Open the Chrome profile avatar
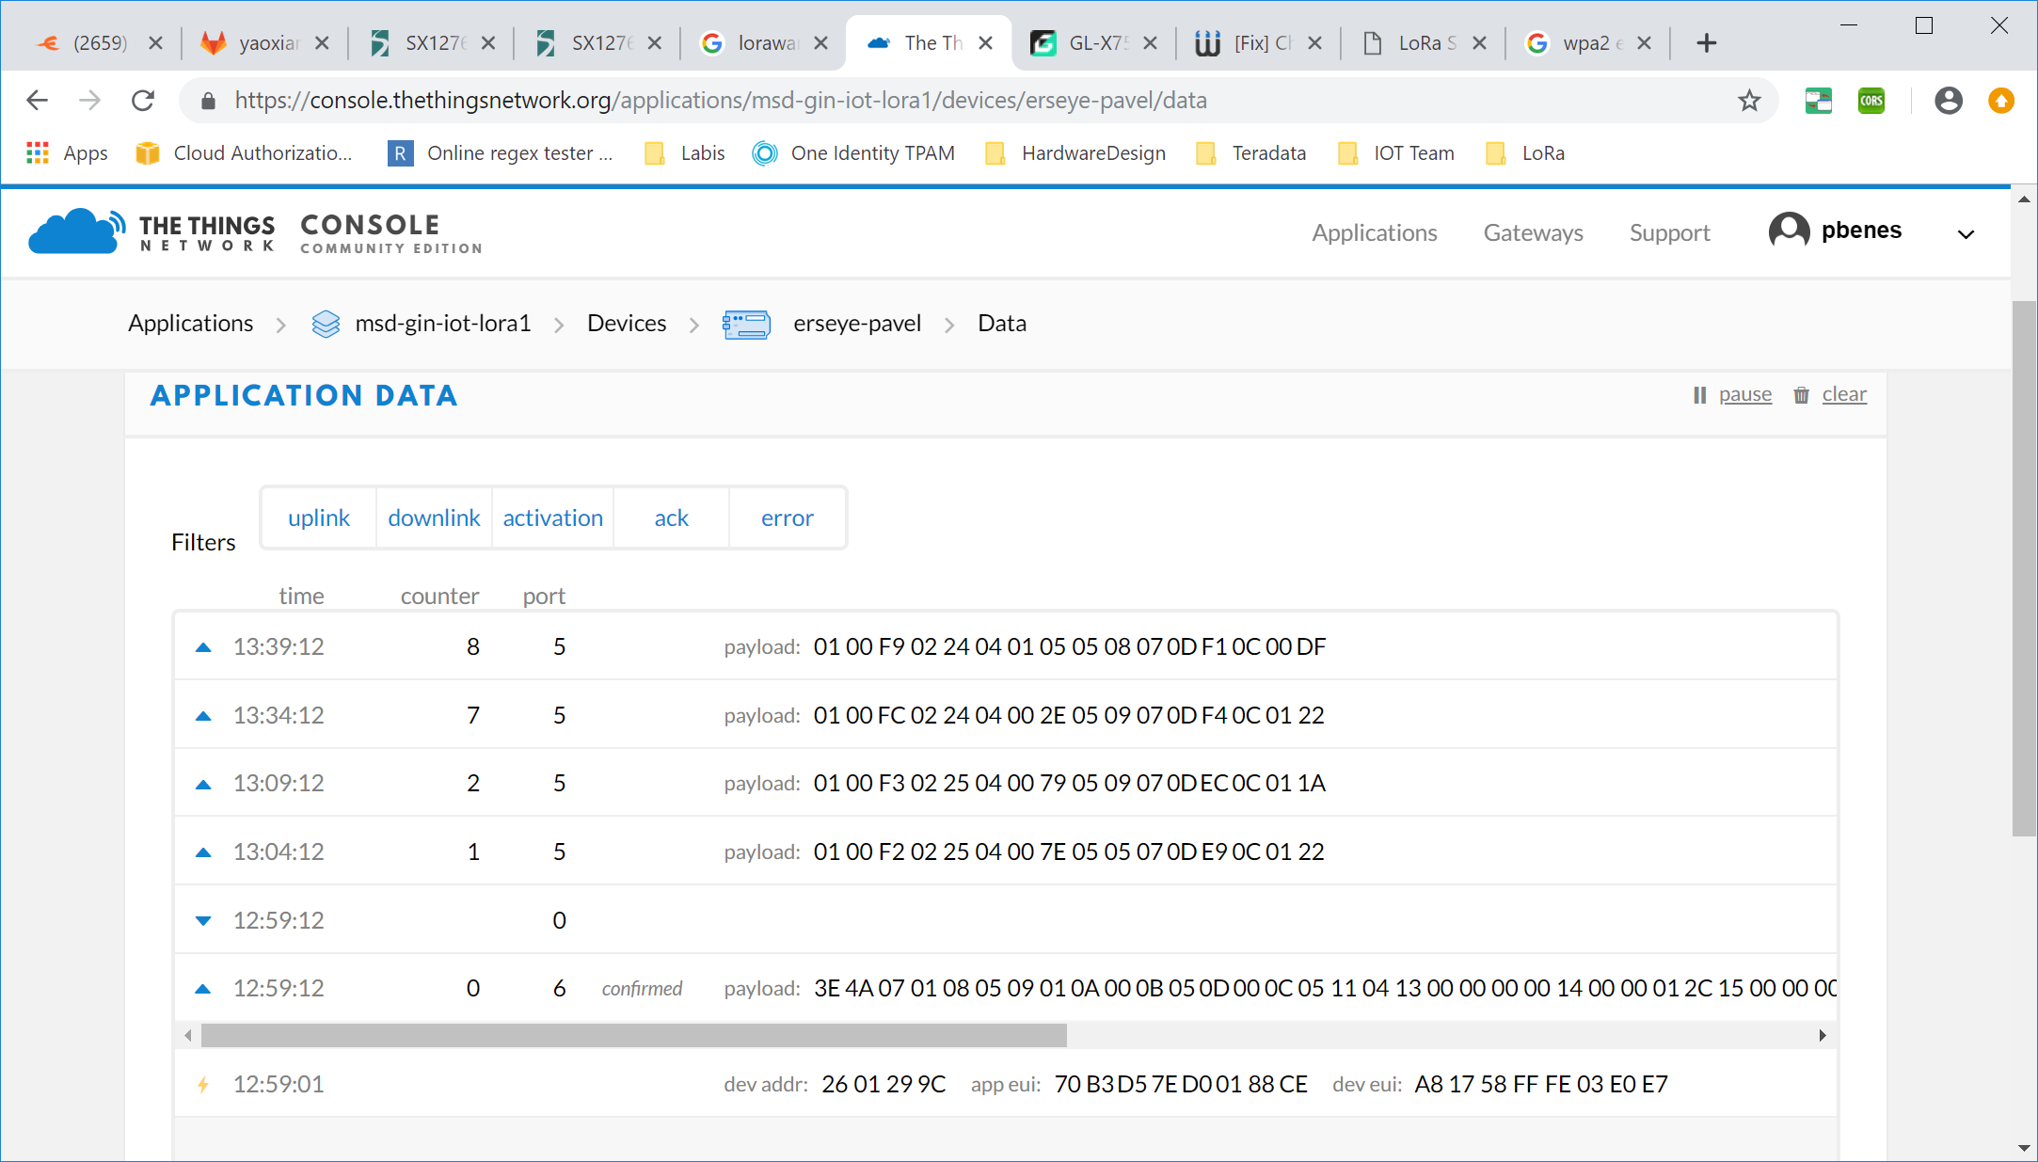The image size is (2038, 1162). pos(1949,100)
